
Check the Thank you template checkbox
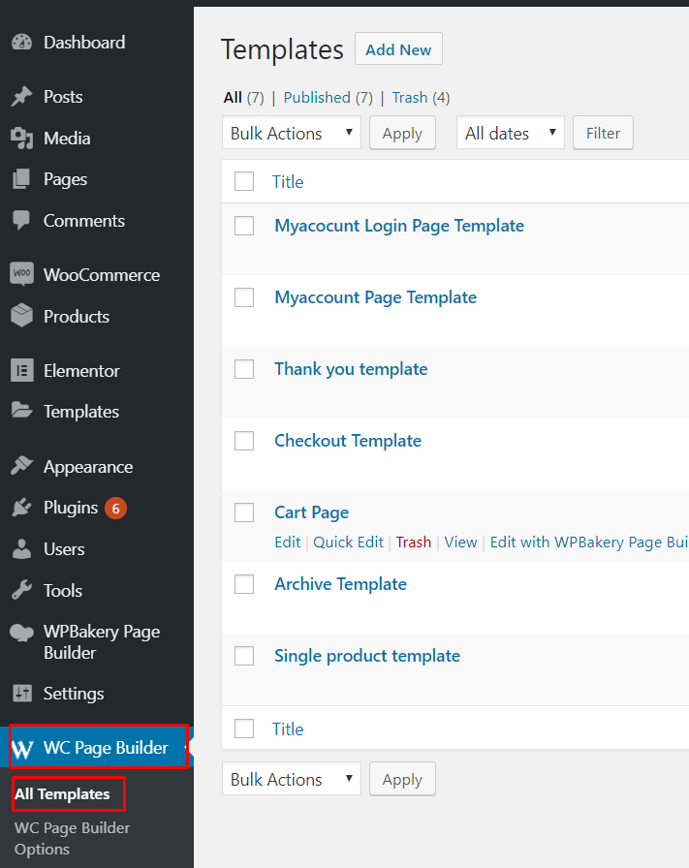pos(244,369)
